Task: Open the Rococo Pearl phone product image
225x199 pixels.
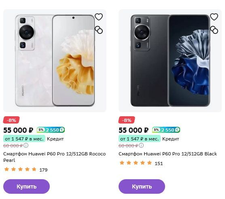Action: tap(55, 61)
